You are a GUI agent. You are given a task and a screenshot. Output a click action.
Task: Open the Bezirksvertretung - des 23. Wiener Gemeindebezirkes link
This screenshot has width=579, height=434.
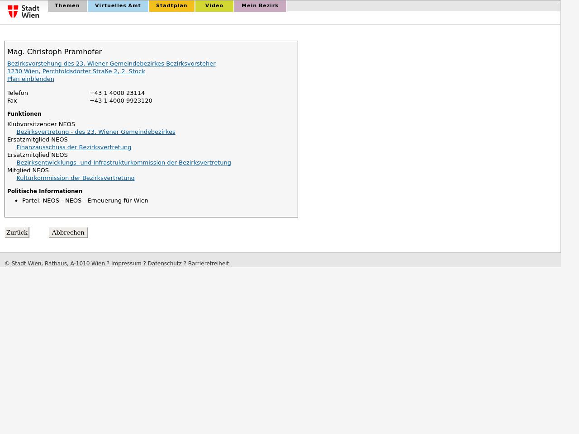tap(96, 132)
